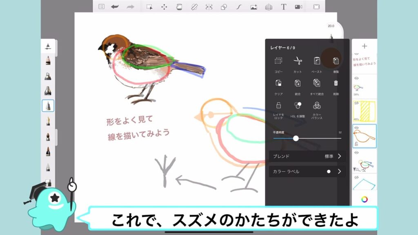The height and width of the screenshot is (235, 418).
Task: Open the main menu list icon
Action: point(101,7)
